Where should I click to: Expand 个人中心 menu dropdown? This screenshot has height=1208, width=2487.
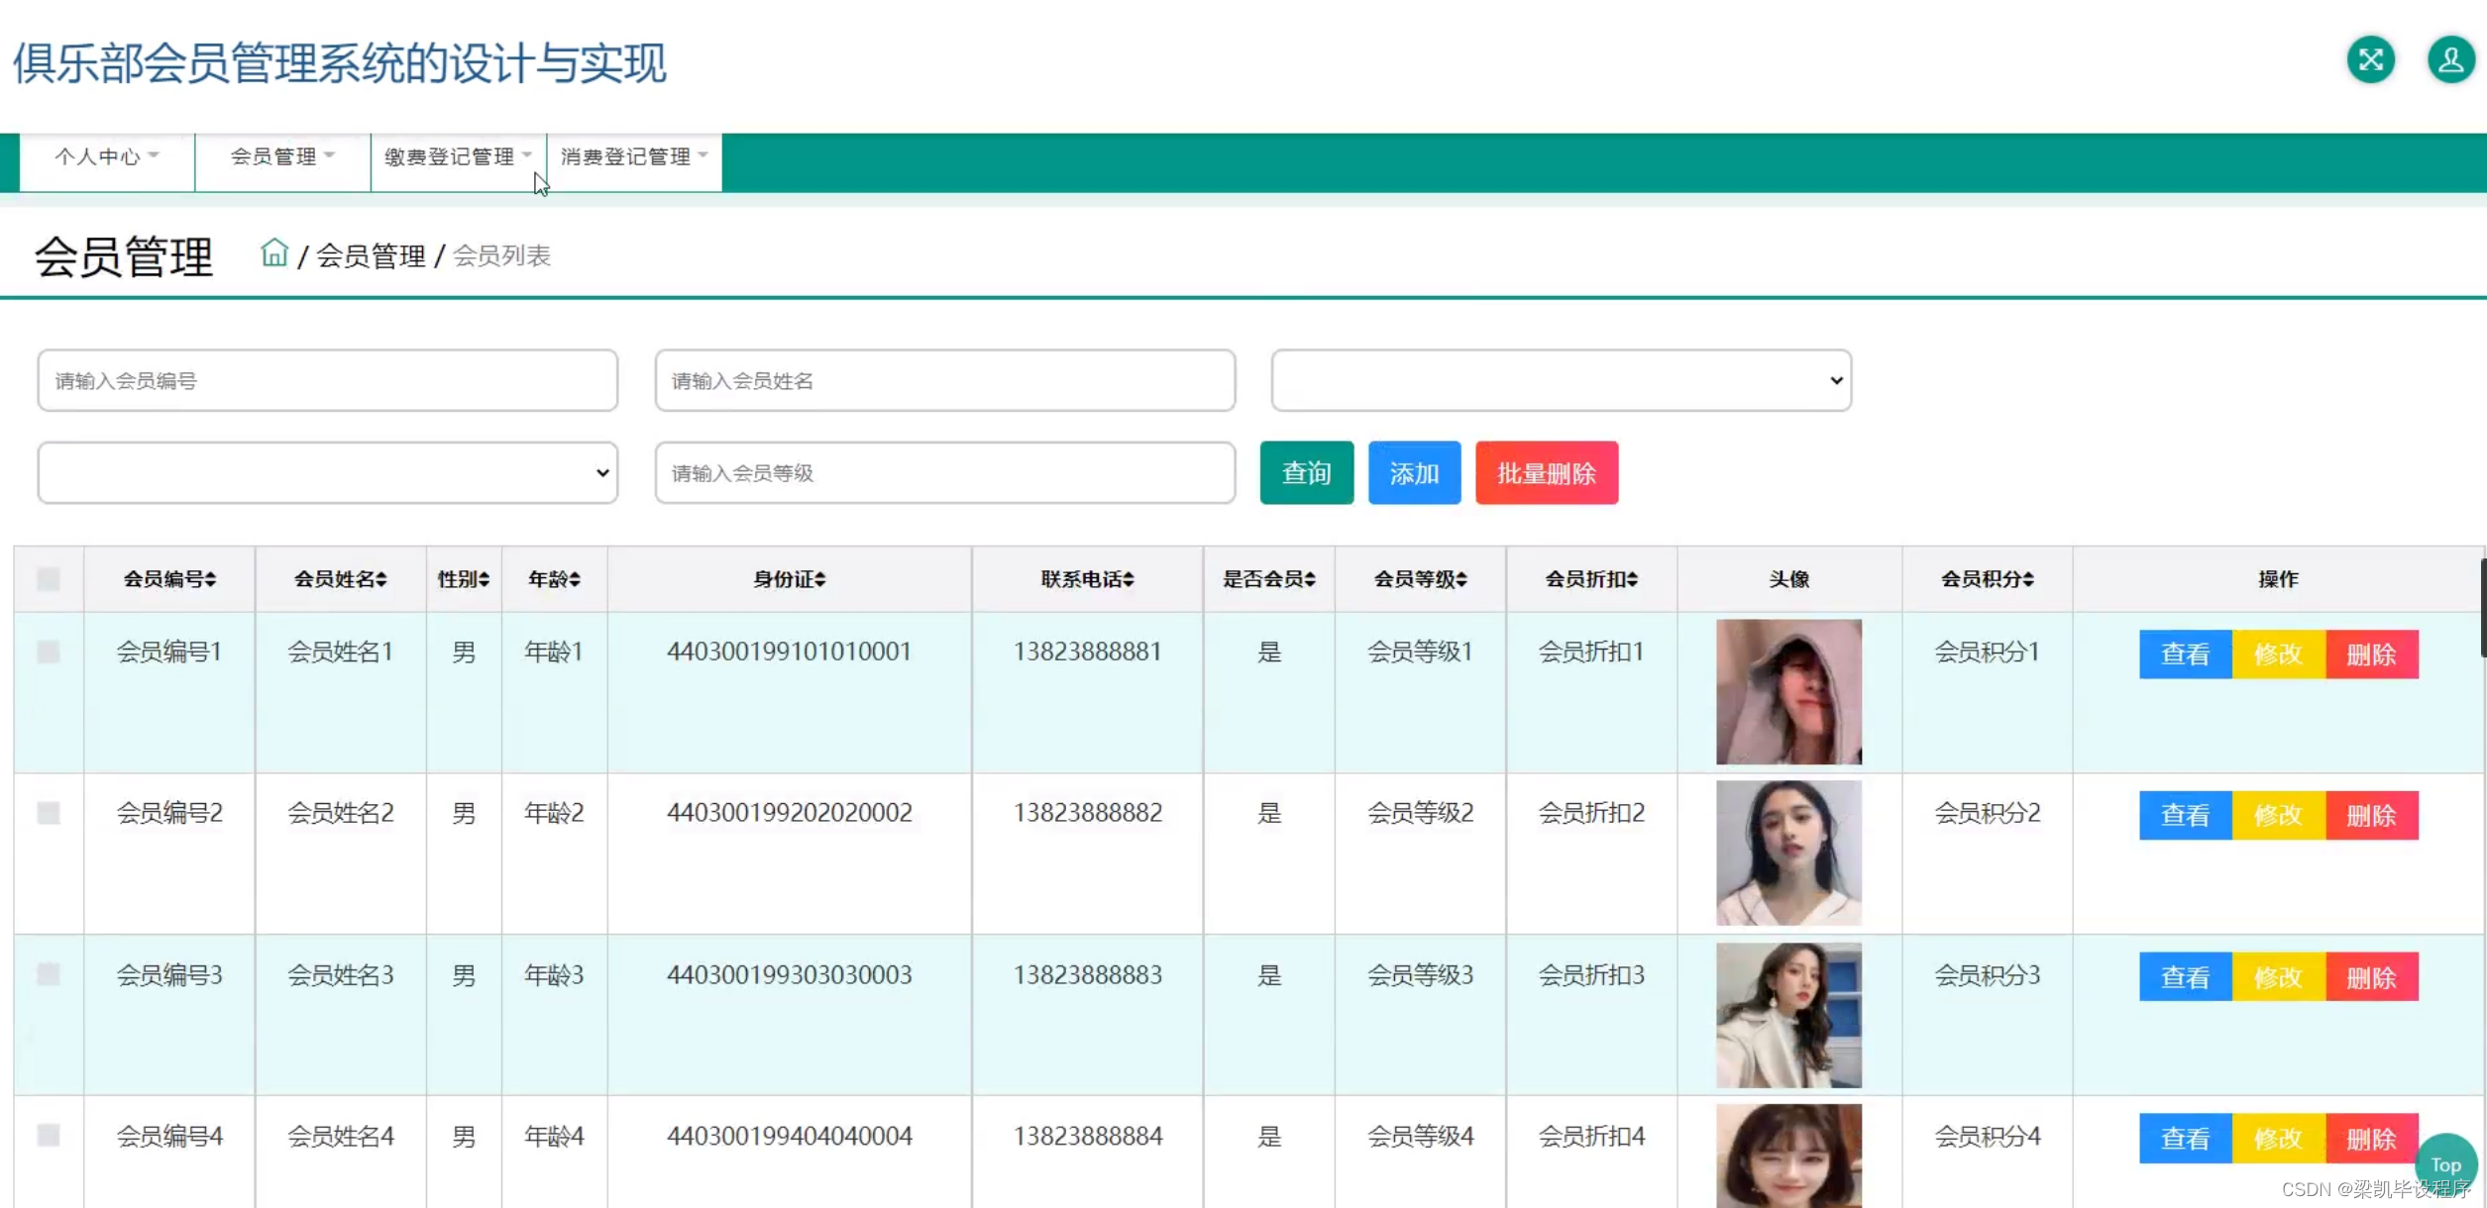tap(107, 156)
